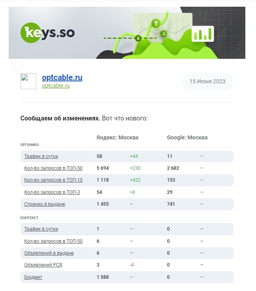The width and height of the screenshot is (256, 291).
Task: Click the broken site thumbnail beside optcable.ru
Action: [x=28, y=81]
